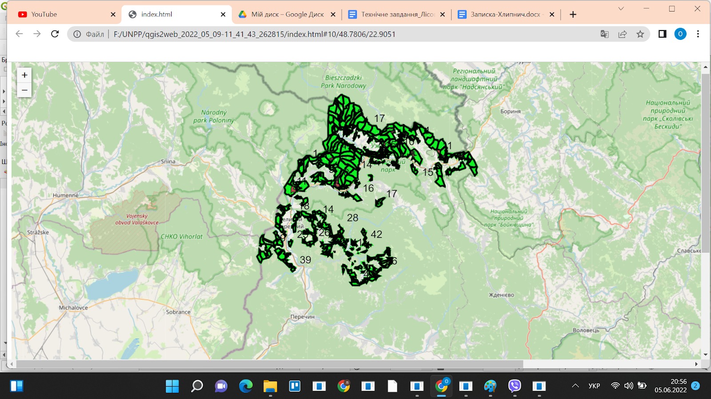Image resolution: width=711 pixels, height=399 pixels.
Task: Open the Google Translate page icon
Action: pyautogui.click(x=604, y=34)
